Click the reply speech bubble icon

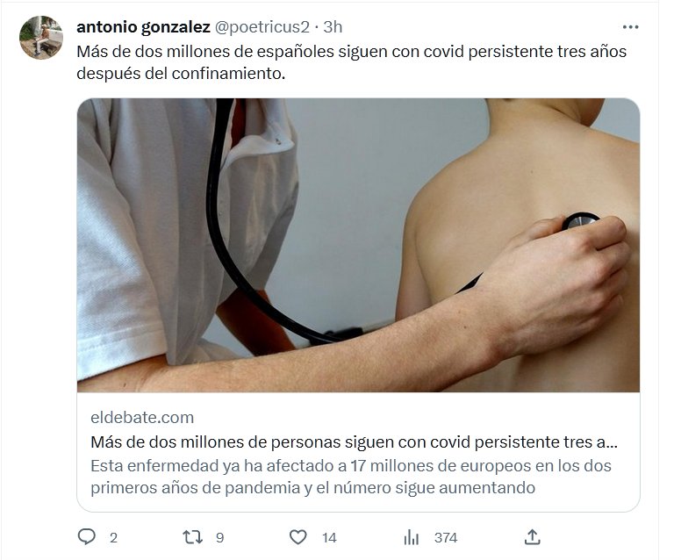pyautogui.click(x=86, y=537)
